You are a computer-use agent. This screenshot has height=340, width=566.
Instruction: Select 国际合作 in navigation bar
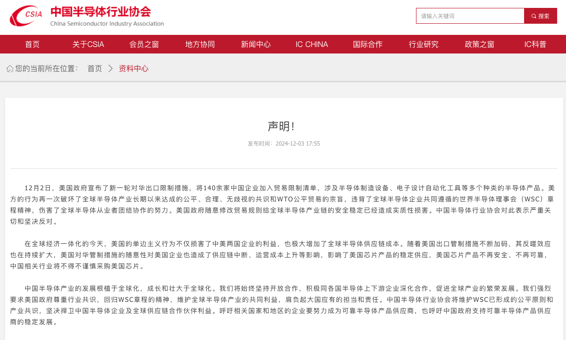tap(368, 44)
